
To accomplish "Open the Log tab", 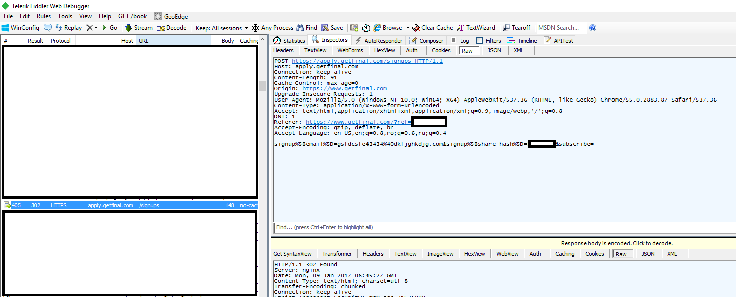I will [460, 41].
